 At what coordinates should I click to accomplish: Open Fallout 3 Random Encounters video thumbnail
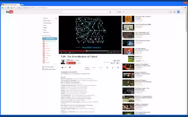point(128,83)
